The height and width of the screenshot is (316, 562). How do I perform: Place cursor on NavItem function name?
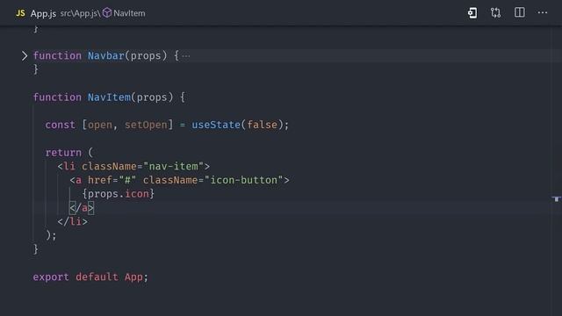pyautogui.click(x=109, y=97)
